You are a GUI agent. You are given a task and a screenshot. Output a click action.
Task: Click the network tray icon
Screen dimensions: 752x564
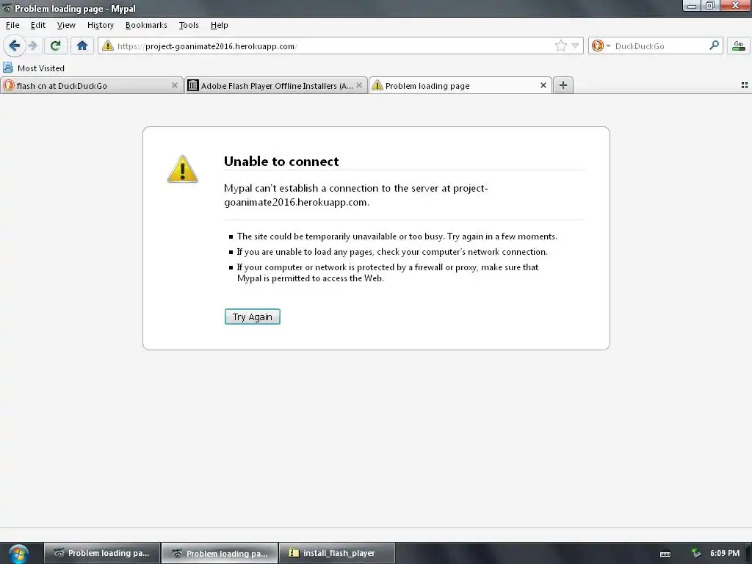[696, 553]
